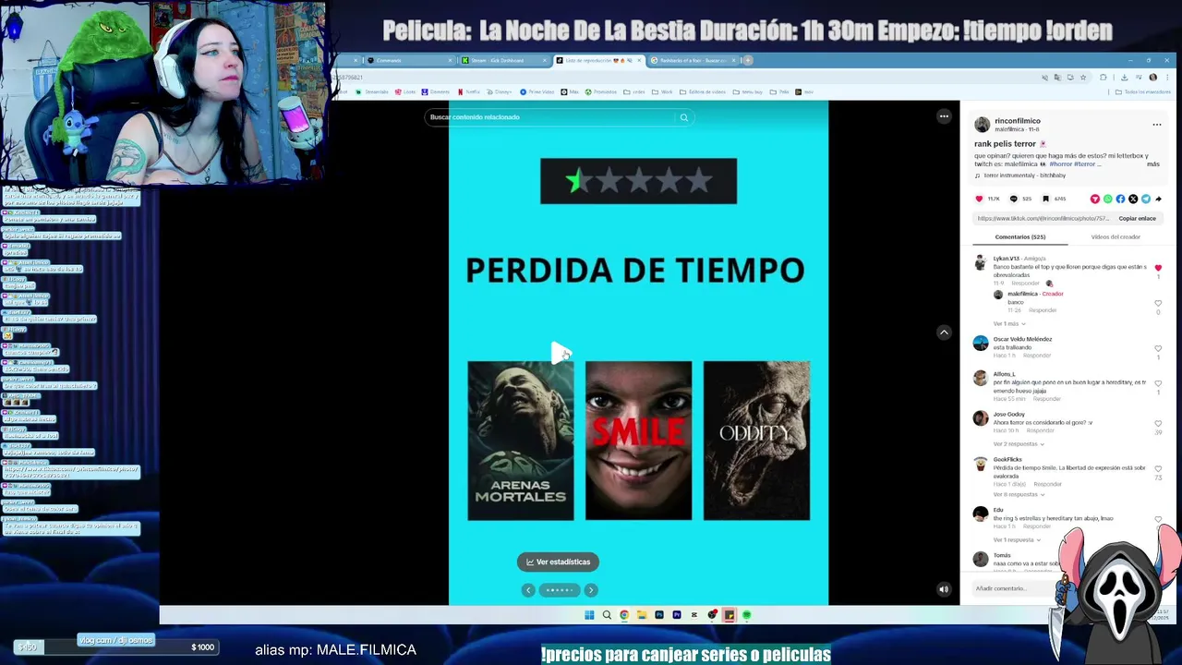Viewport: 1182px width, 665px height.
Task: Go to next slide arrow
Action: click(591, 590)
